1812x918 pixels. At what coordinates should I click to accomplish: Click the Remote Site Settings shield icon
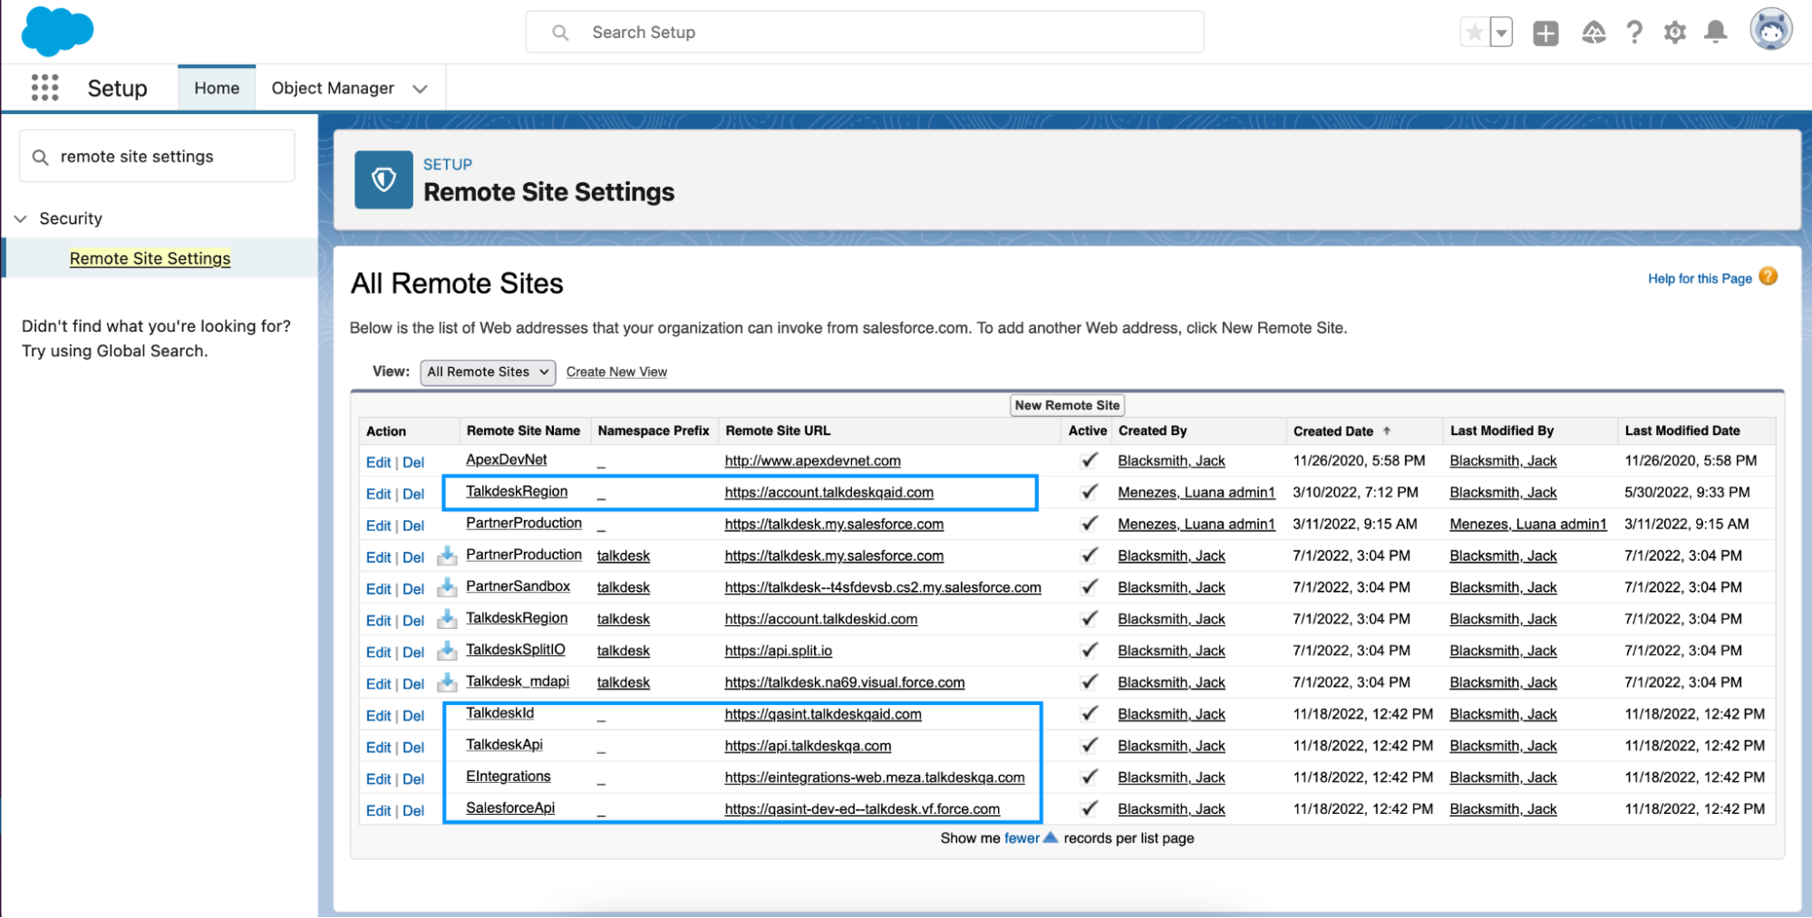(383, 179)
